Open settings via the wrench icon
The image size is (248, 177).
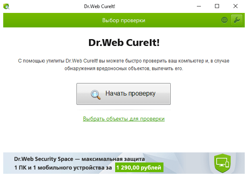[x=236, y=20]
